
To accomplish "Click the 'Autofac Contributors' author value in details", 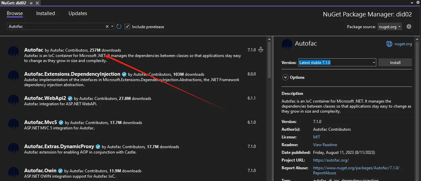I will point(332,129).
